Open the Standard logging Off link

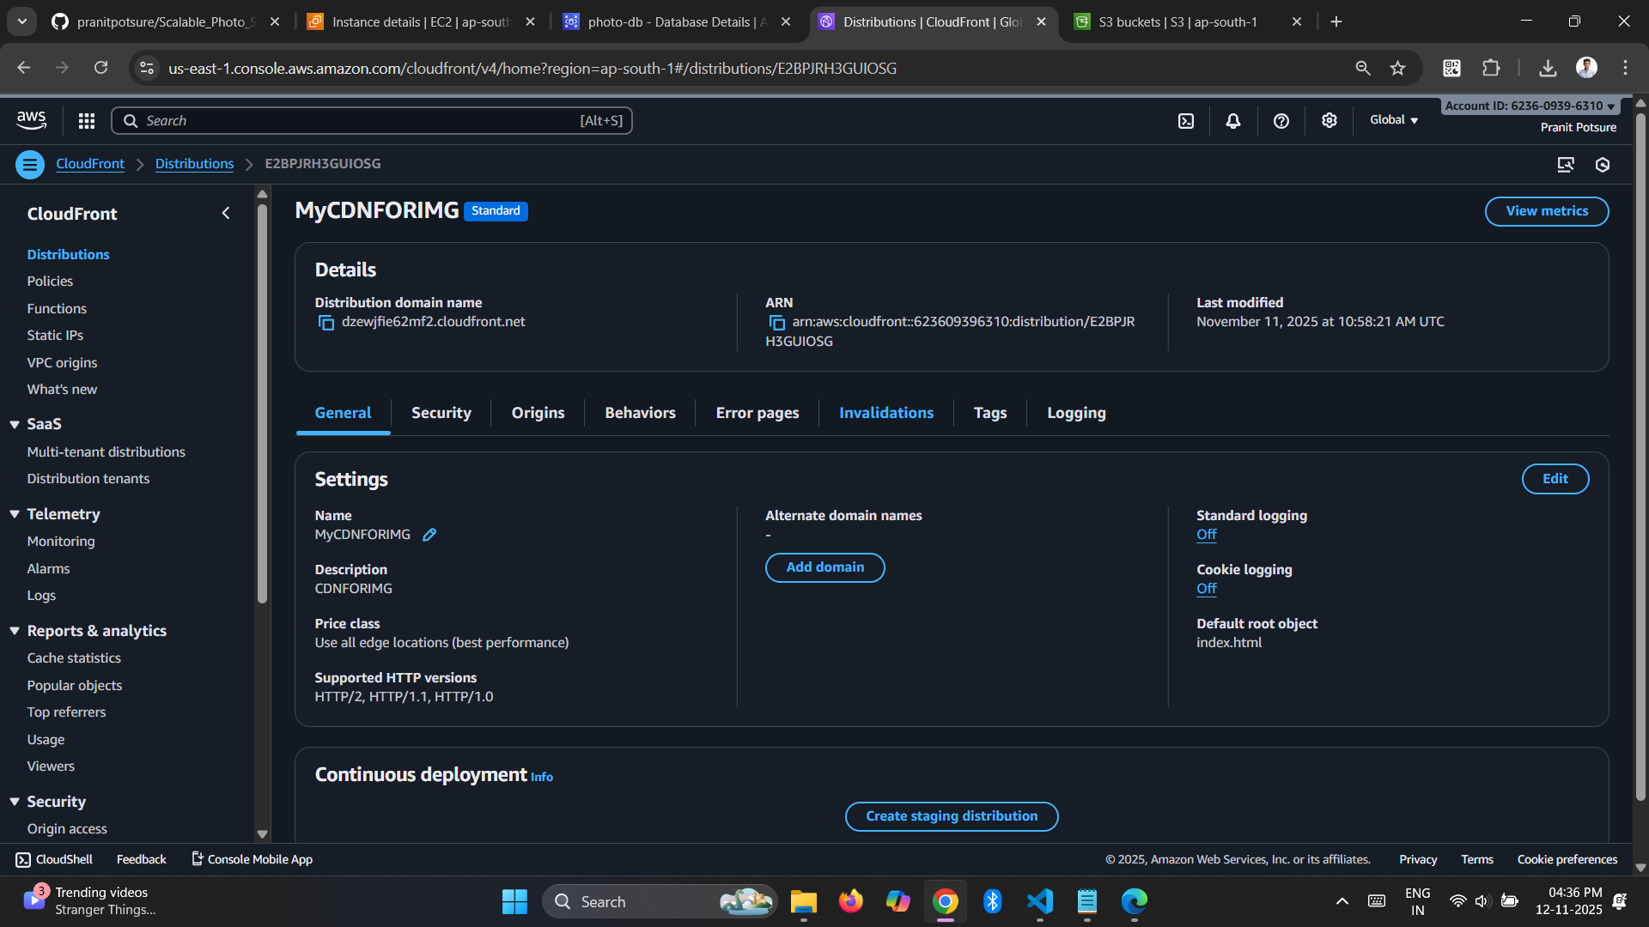coord(1207,535)
